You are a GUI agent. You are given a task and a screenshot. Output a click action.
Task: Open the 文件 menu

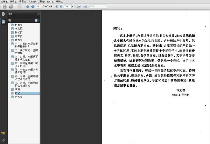point(5,1)
